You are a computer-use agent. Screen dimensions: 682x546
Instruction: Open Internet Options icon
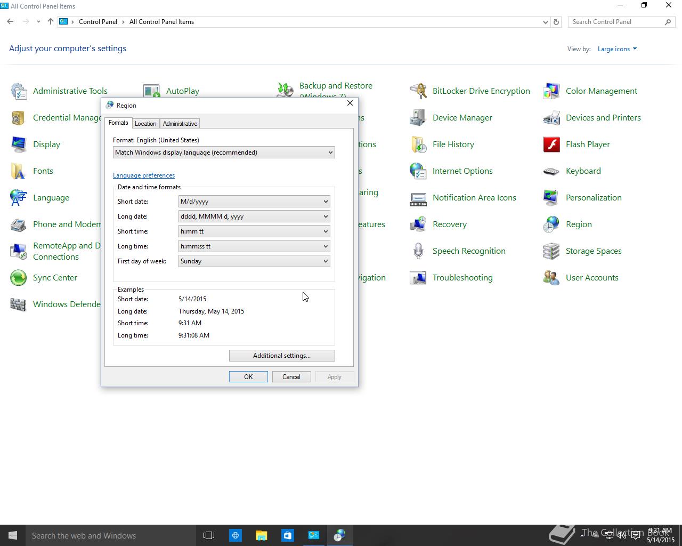tap(418, 171)
